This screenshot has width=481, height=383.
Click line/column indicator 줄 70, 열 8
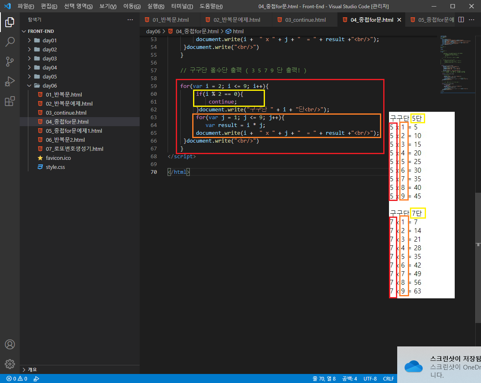point(324,379)
